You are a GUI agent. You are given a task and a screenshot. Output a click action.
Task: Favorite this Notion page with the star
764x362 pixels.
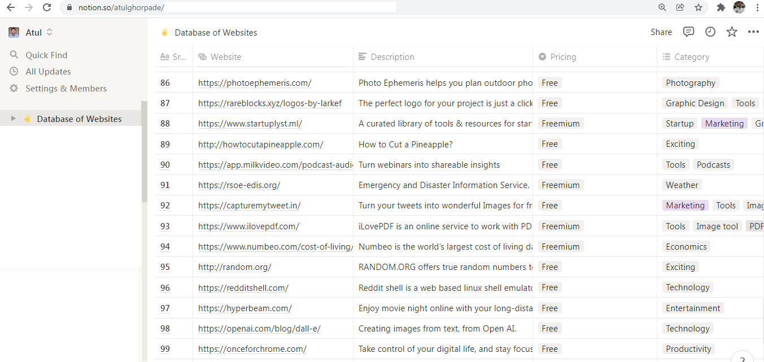(732, 32)
